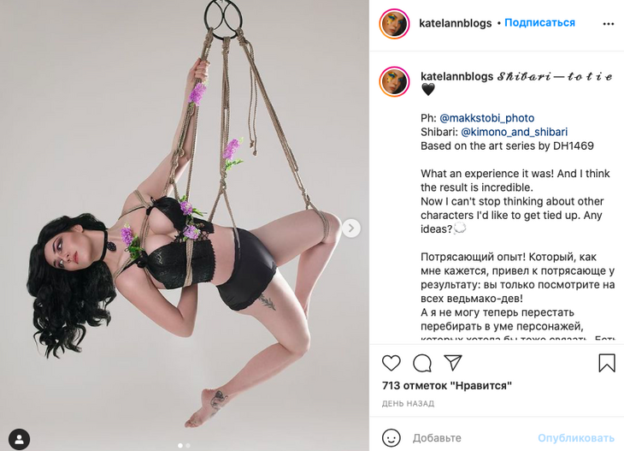Open @makkstobi_photo profile link

pyautogui.click(x=486, y=118)
